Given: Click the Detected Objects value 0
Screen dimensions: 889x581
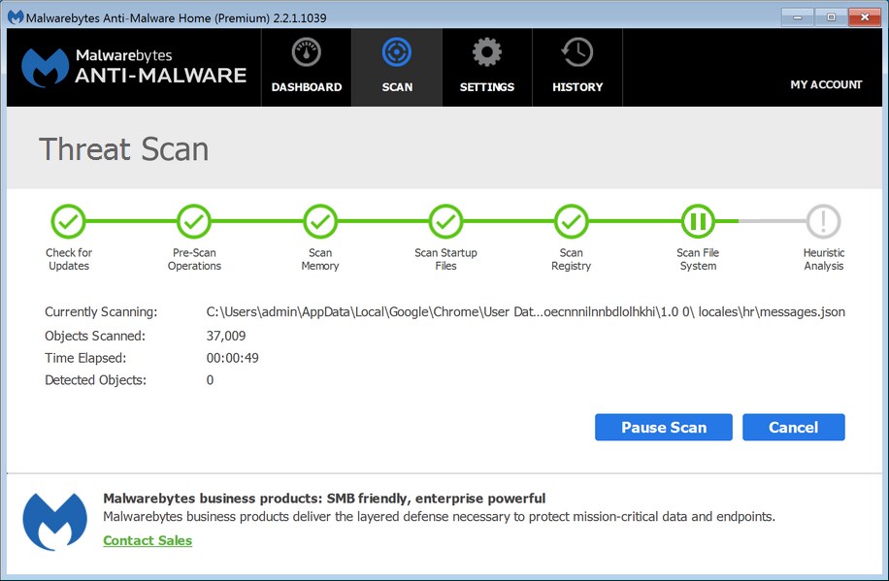Looking at the screenshot, I should click(210, 380).
